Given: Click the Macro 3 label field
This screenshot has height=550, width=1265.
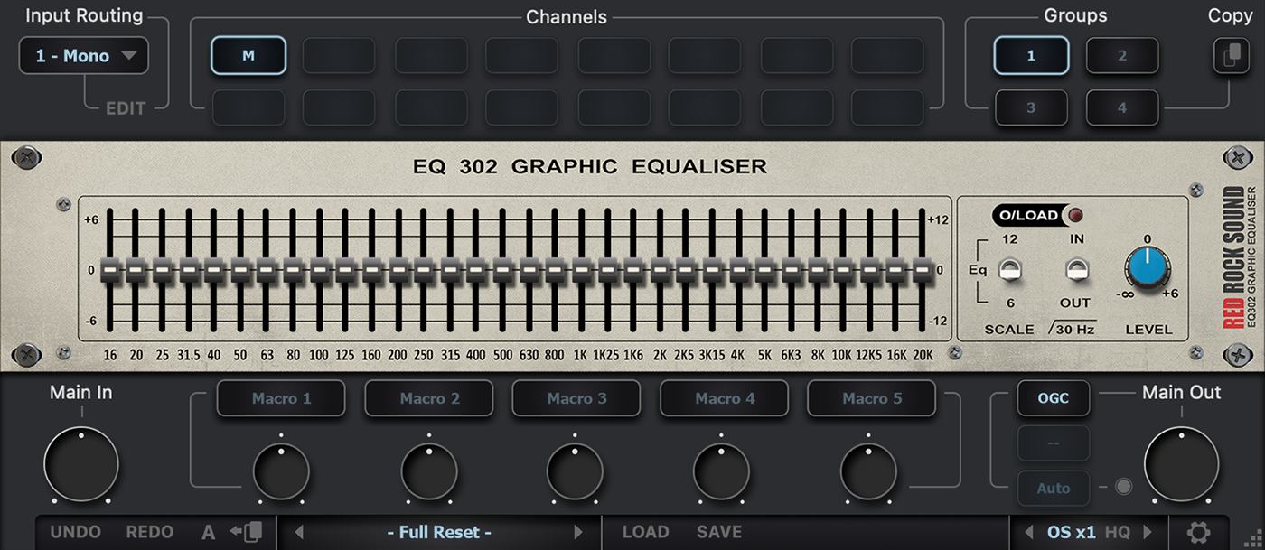Looking at the screenshot, I should pos(576,398).
